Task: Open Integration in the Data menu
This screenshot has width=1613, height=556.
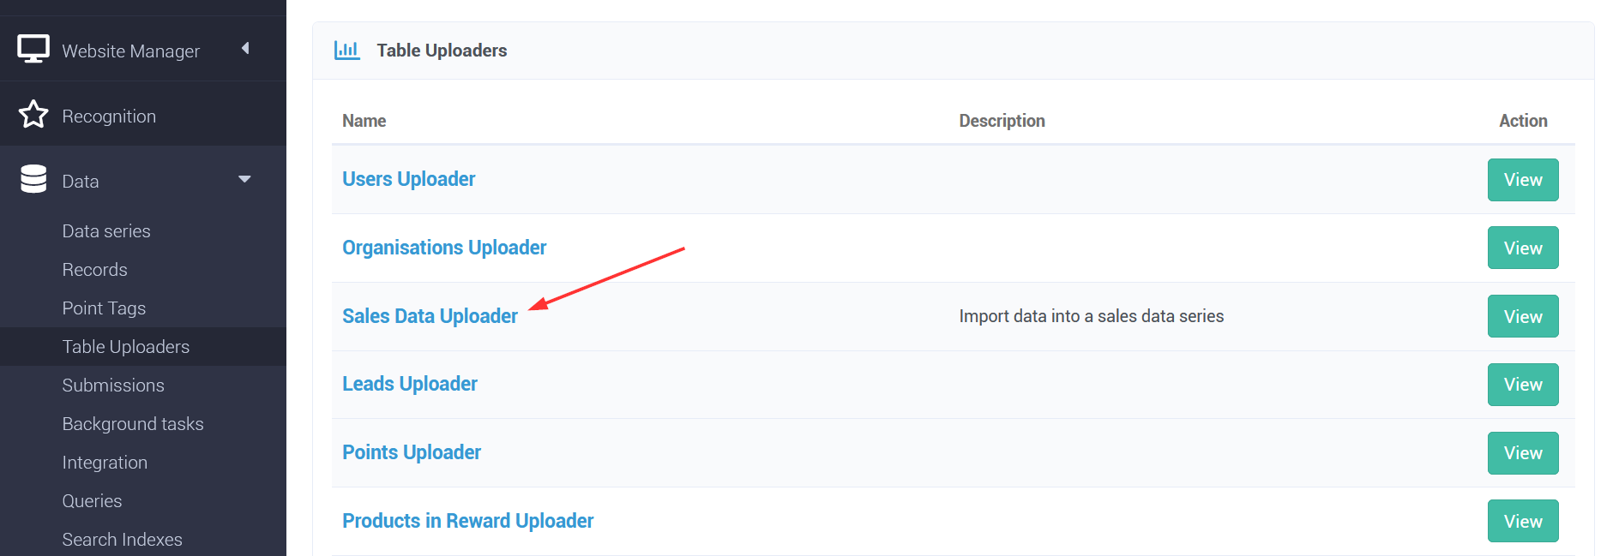Action: [105, 463]
